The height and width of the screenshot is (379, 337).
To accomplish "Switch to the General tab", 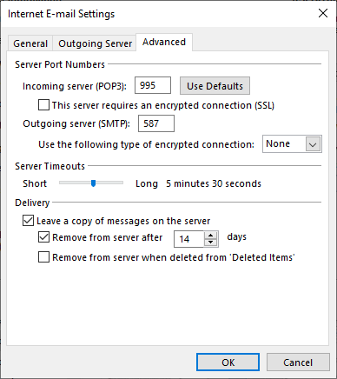I will pyautogui.click(x=30, y=43).
